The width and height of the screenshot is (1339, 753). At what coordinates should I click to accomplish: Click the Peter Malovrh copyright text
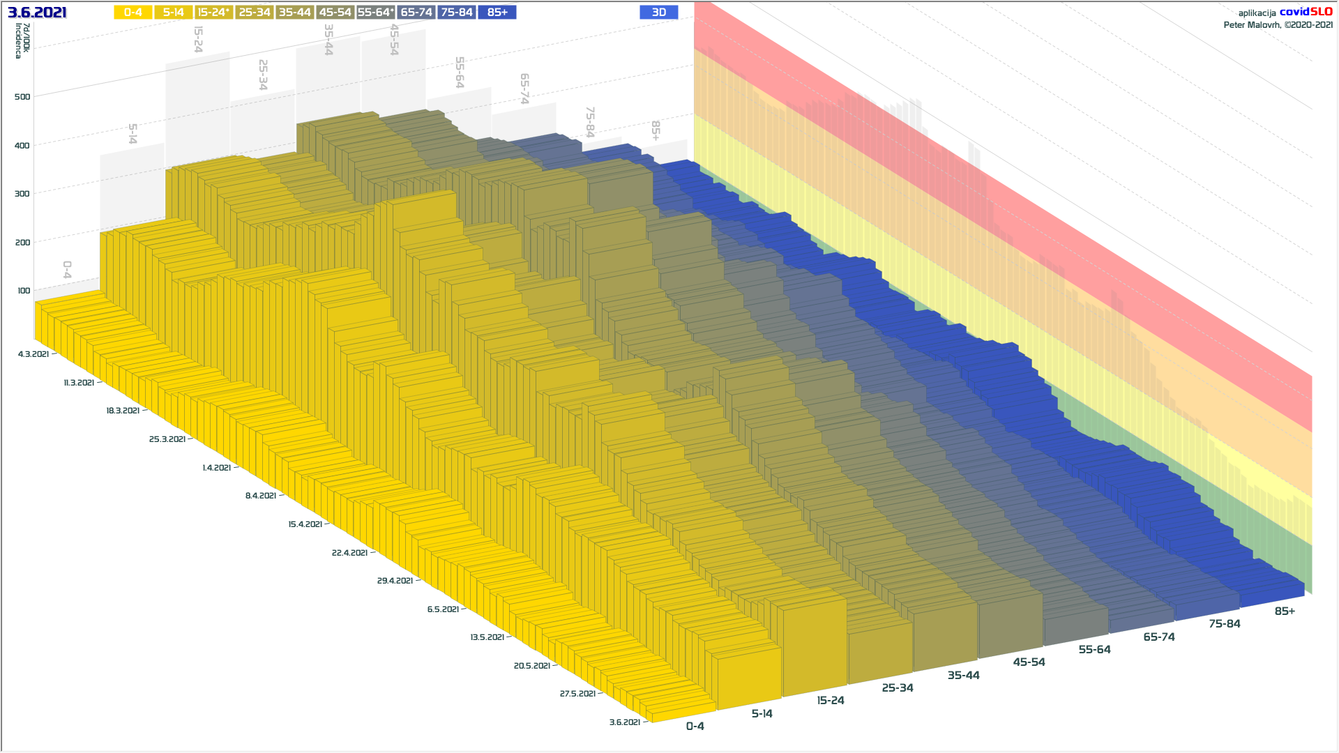(x=1278, y=25)
